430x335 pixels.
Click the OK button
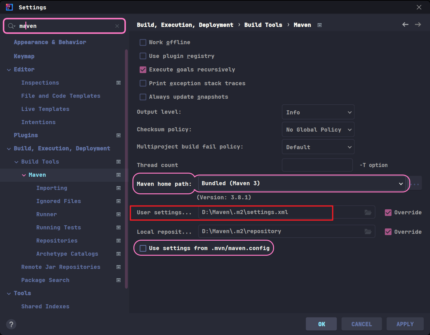tap(321, 324)
